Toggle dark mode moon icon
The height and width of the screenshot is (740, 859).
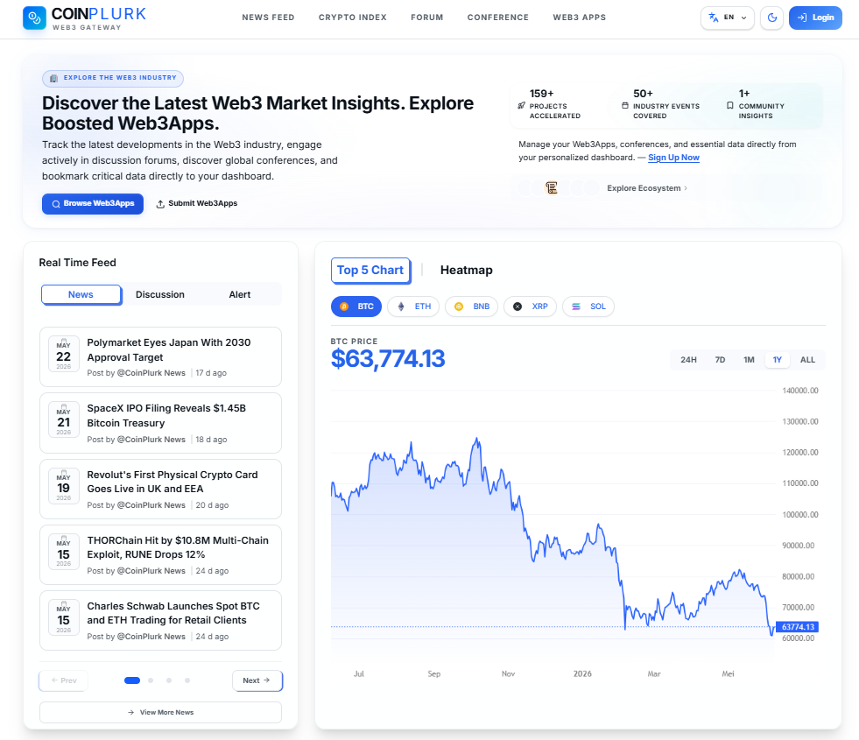[x=772, y=18]
